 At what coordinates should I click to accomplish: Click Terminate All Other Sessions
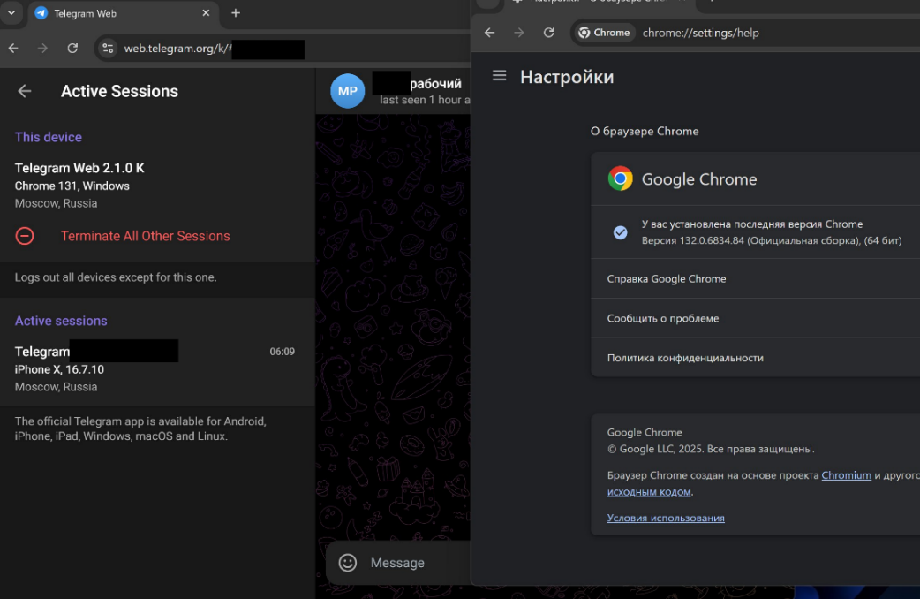pyautogui.click(x=145, y=236)
